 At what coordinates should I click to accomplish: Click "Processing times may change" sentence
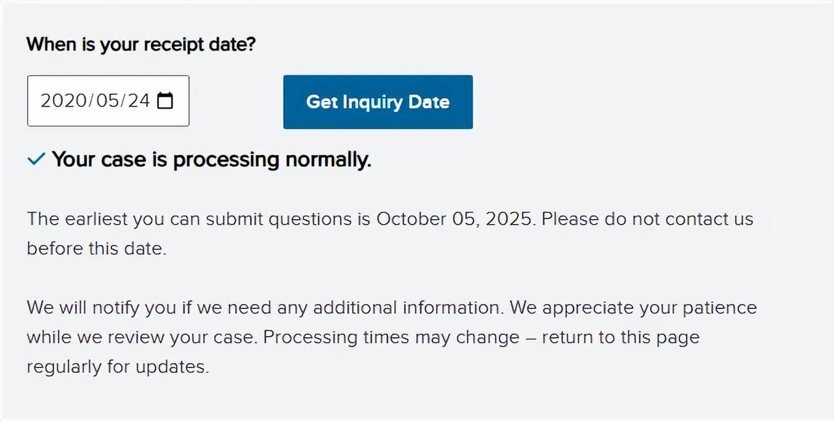click(391, 337)
